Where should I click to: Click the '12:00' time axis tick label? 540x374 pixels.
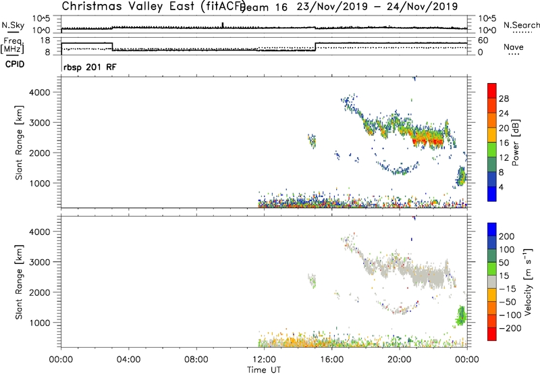264,360
